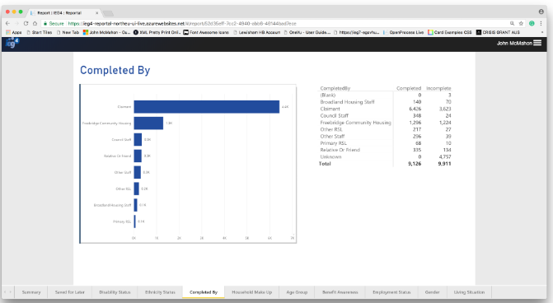Bookmark page with the star icon
Viewport: 553px width, 303px height.
521,23
